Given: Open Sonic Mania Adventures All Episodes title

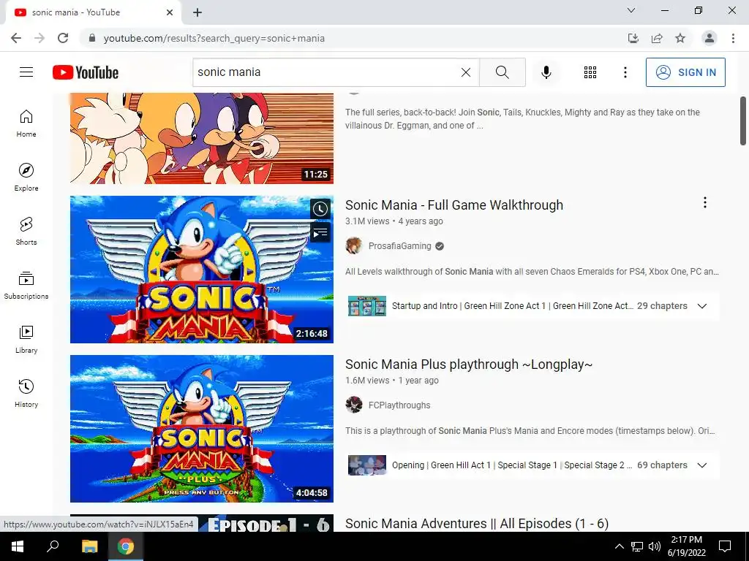Looking at the screenshot, I should (x=477, y=523).
